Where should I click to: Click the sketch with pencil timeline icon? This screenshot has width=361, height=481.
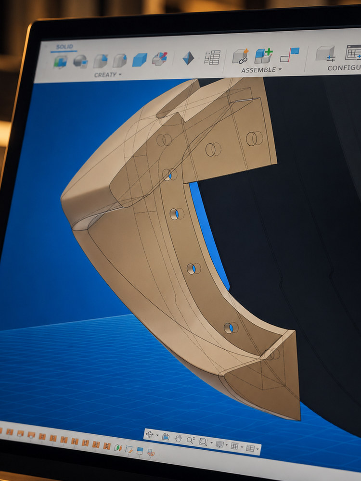click(129, 449)
